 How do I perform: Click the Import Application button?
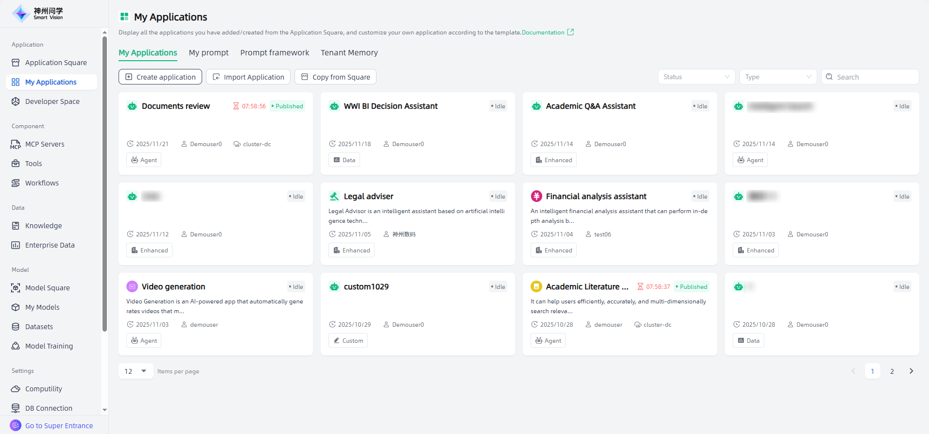[x=248, y=77]
